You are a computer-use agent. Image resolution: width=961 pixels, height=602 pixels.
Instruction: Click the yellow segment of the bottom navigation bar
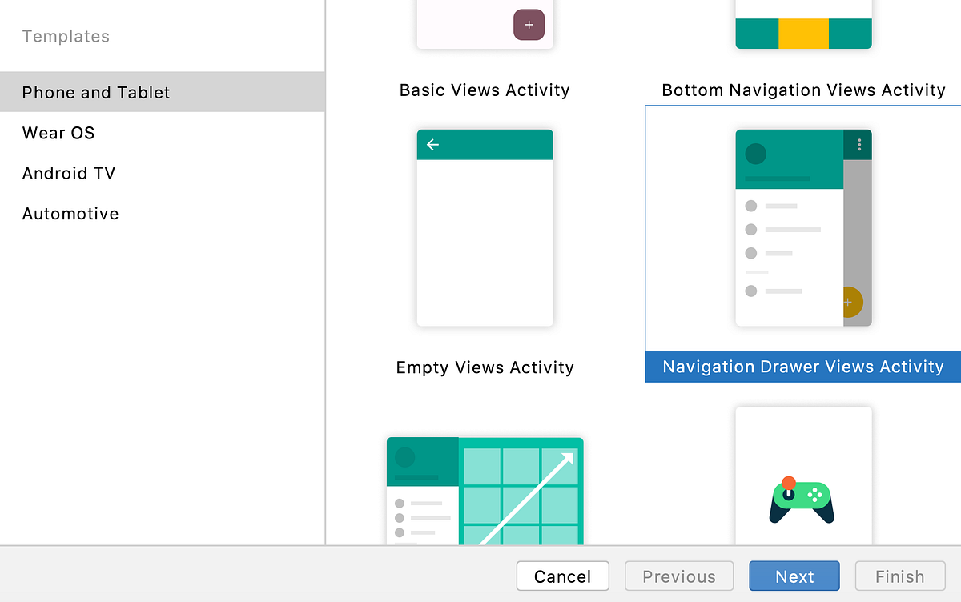coord(803,32)
